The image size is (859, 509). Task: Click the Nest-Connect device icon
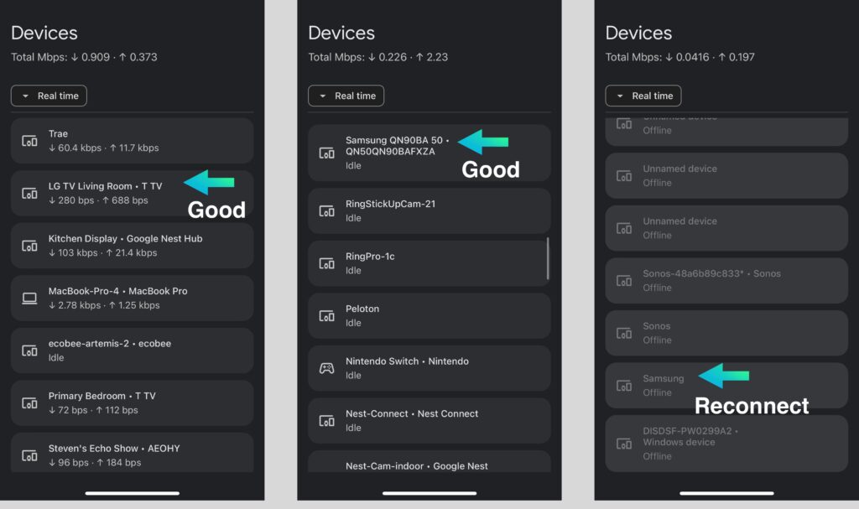pyautogui.click(x=327, y=421)
